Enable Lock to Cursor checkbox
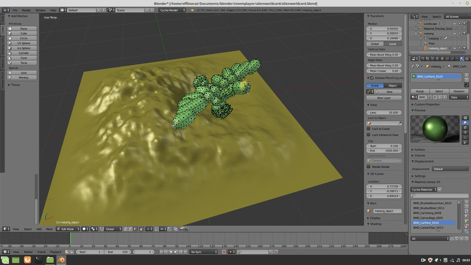Image resolution: width=471 pixels, height=265 pixels. pos(369,129)
